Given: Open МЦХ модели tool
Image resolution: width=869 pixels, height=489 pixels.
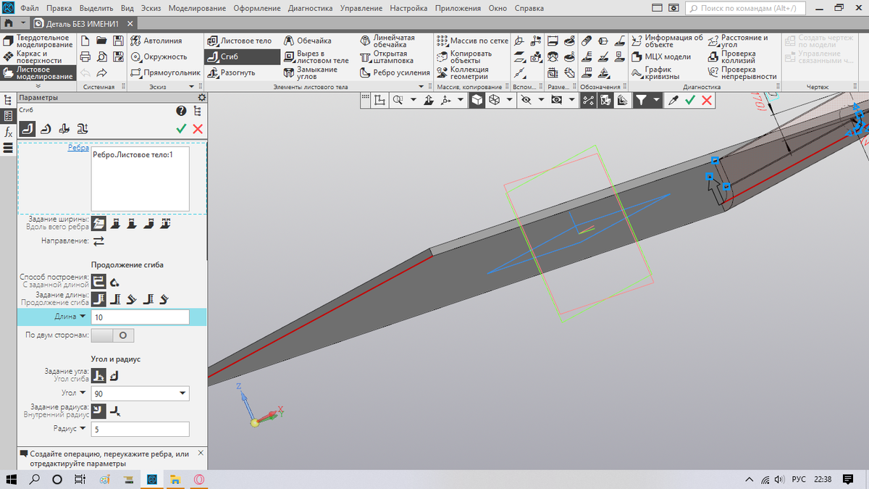Looking at the screenshot, I should coord(660,57).
